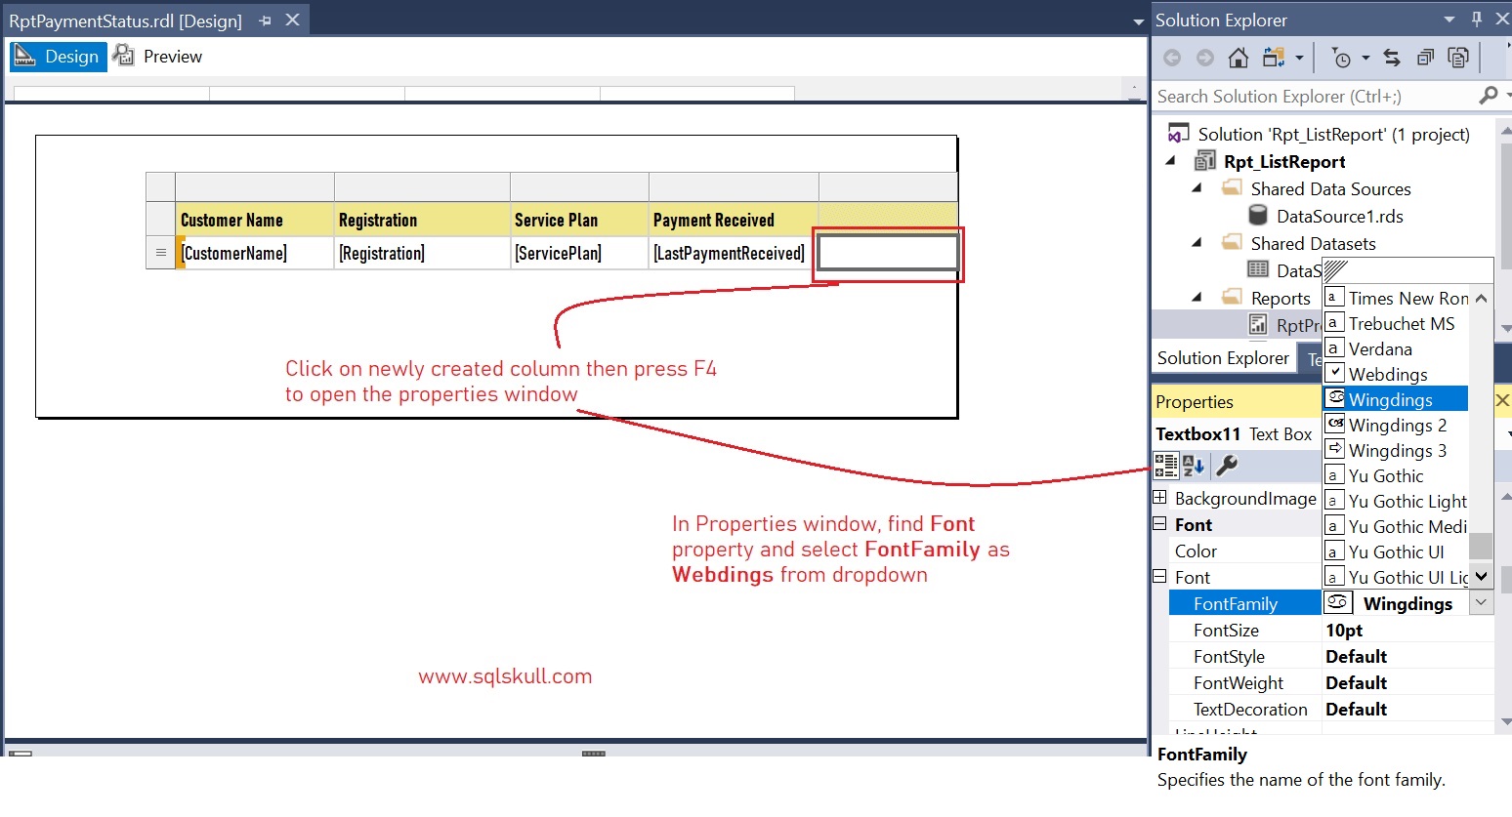Screen dimensions: 1512x817
Task: Sort properties alphabetically
Action: click(1192, 466)
